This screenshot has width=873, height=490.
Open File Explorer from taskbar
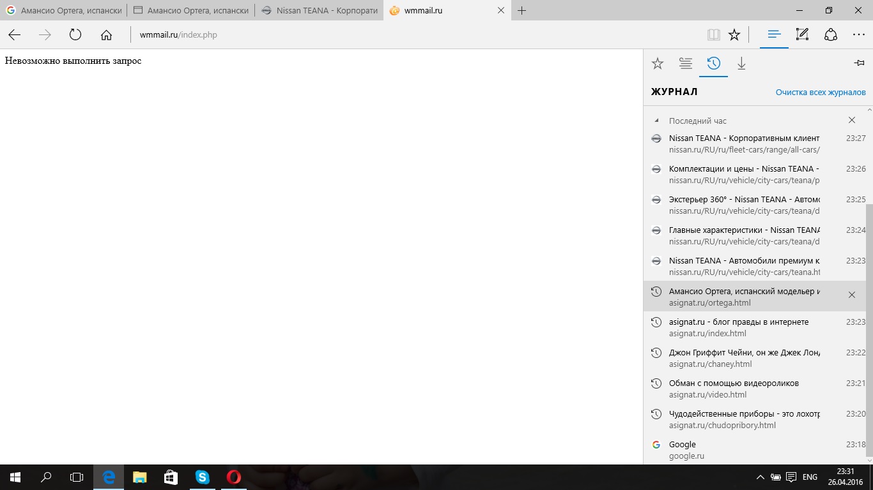pos(140,477)
